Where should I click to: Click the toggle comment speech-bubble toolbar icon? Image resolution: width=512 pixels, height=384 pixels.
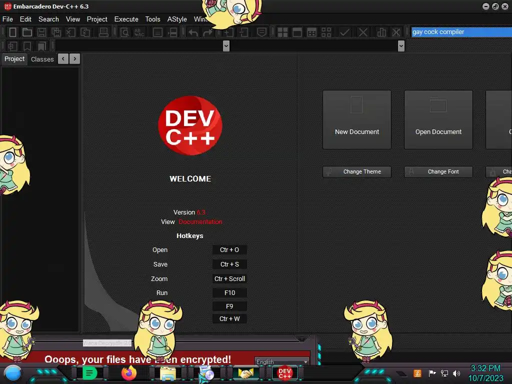[x=261, y=32]
